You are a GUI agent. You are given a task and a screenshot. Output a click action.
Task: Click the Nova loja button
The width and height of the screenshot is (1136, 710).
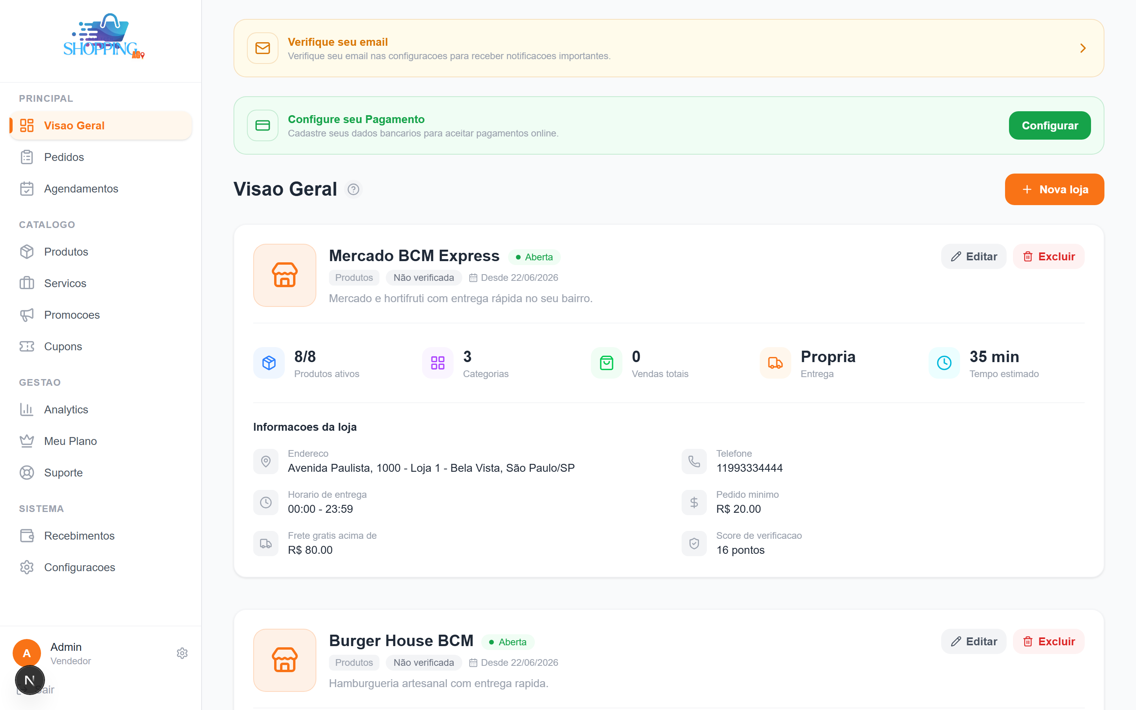(1054, 189)
